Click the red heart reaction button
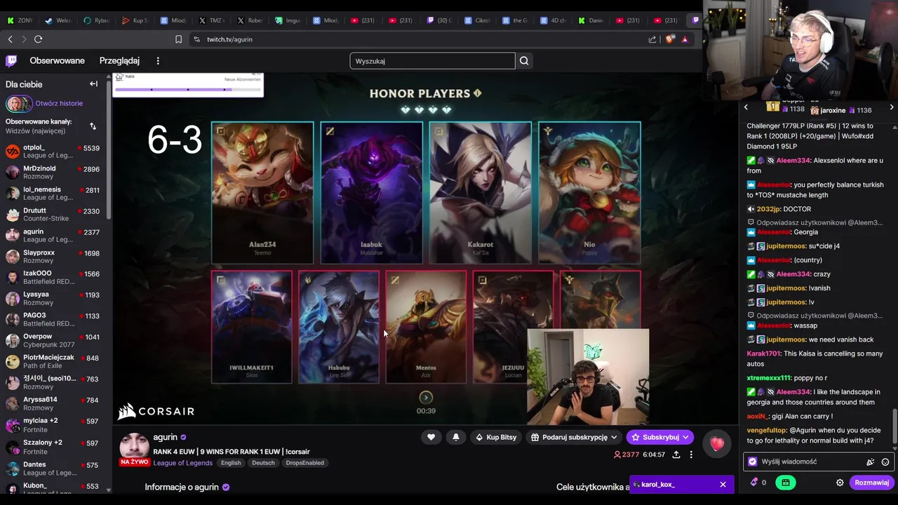This screenshot has height=505, width=898. click(x=716, y=443)
